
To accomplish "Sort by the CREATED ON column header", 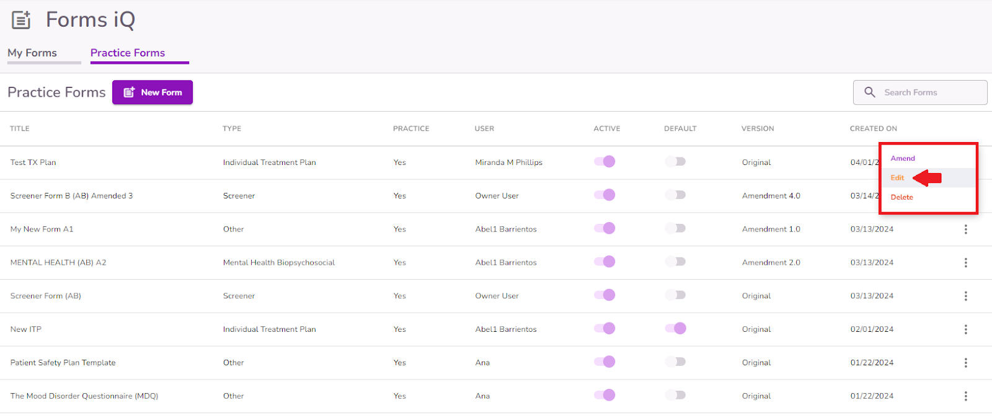I will click(874, 129).
